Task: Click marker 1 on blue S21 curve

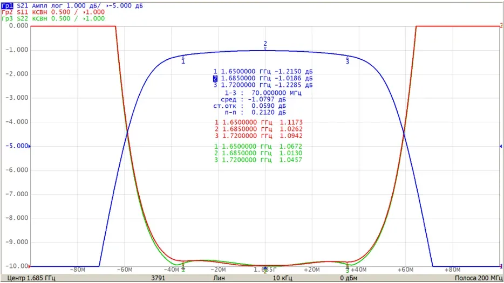Action: click(x=183, y=60)
